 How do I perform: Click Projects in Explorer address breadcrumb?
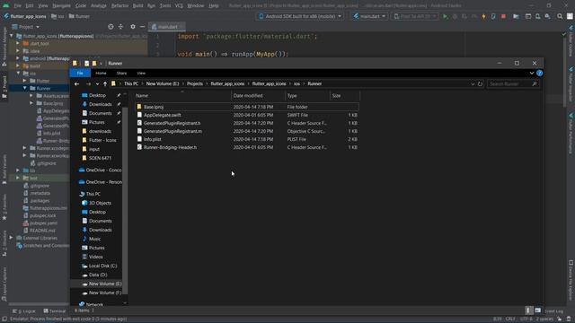point(195,83)
